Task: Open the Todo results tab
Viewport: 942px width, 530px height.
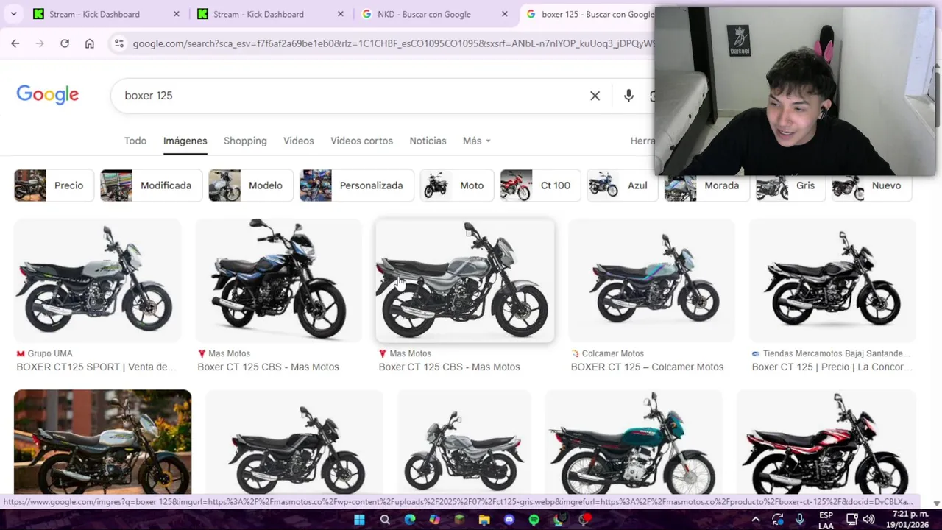Action: pos(135,141)
